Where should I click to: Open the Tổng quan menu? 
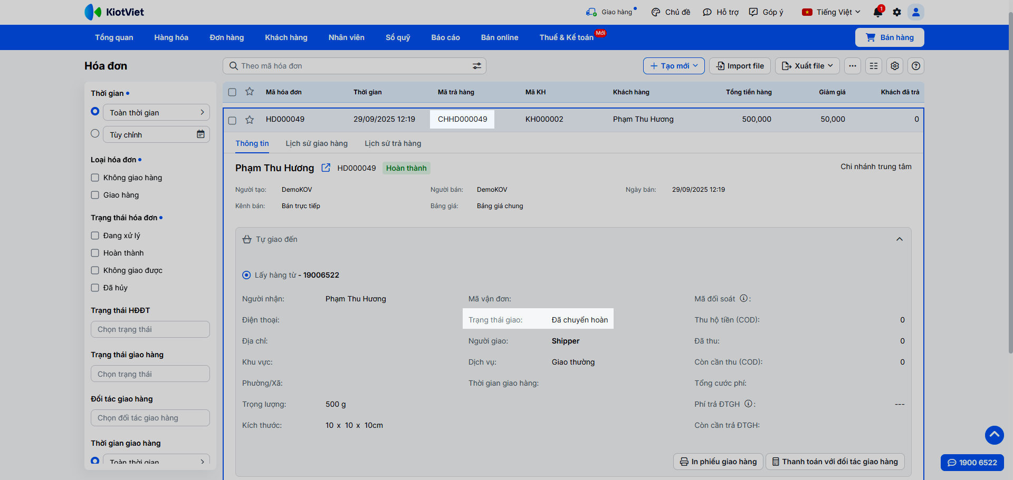point(114,37)
